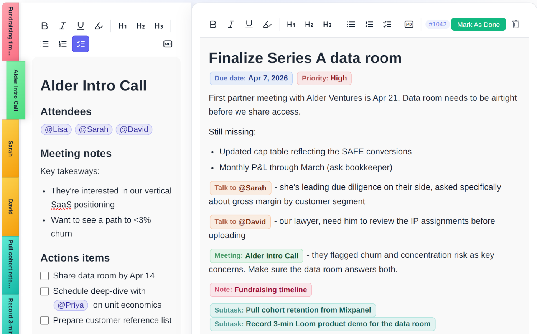Delete the task with the trash icon
537x334 pixels.
coord(516,24)
